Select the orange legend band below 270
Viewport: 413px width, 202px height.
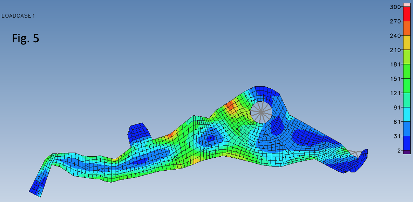pyautogui.click(x=407, y=28)
